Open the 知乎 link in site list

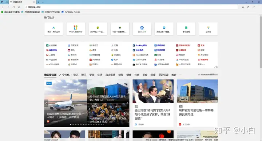(x=115, y=59)
